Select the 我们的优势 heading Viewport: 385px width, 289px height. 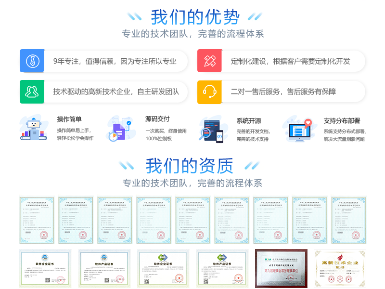(x=195, y=17)
